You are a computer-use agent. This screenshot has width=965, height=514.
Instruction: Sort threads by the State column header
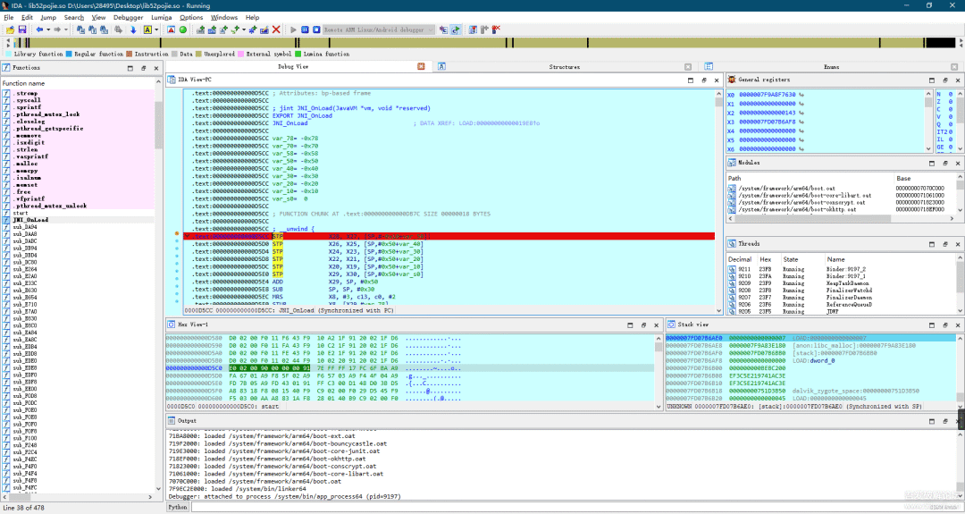tap(803, 259)
